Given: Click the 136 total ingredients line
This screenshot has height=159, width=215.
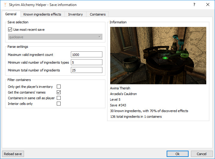Looking at the screenshot, I should pyautogui.click(x=136, y=117).
